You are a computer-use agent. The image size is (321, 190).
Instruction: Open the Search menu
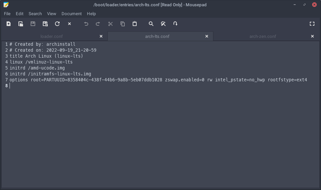click(35, 14)
